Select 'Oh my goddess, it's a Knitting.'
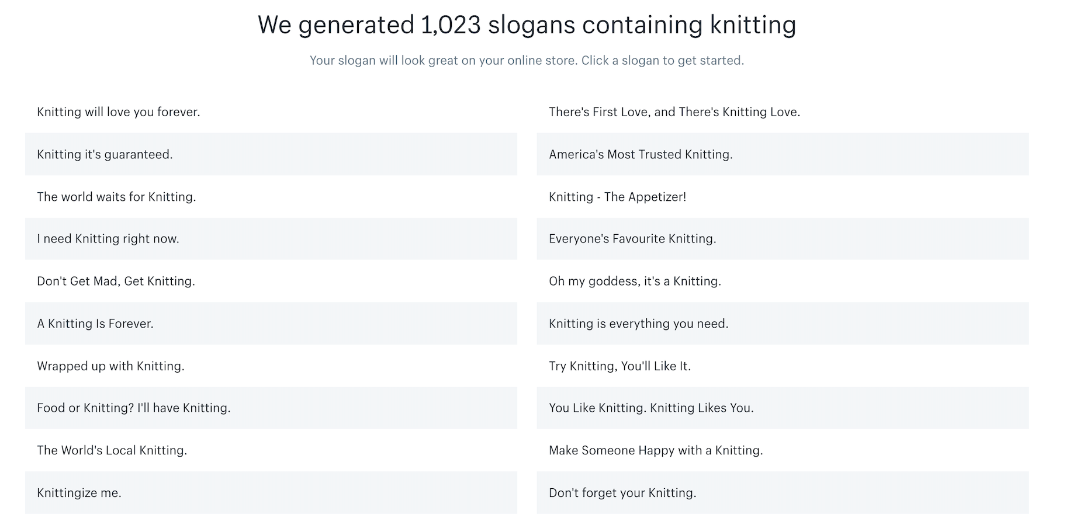The width and height of the screenshot is (1066, 518). 635,281
